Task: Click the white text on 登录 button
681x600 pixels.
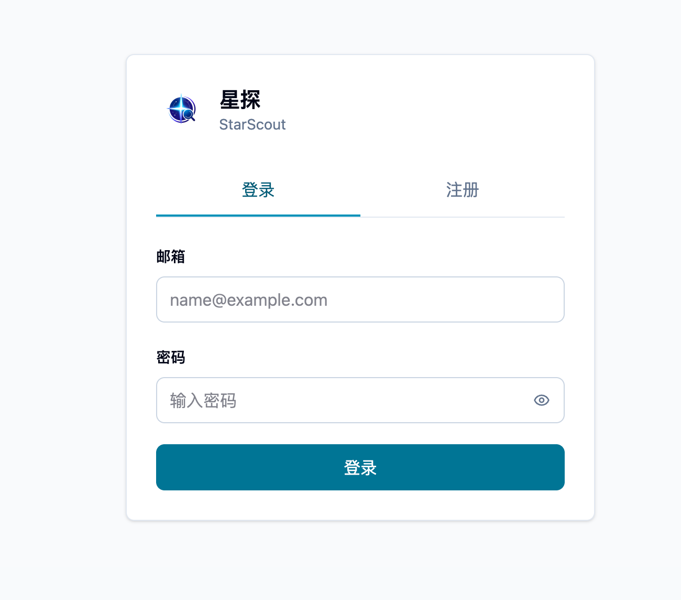Action: pos(360,467)
